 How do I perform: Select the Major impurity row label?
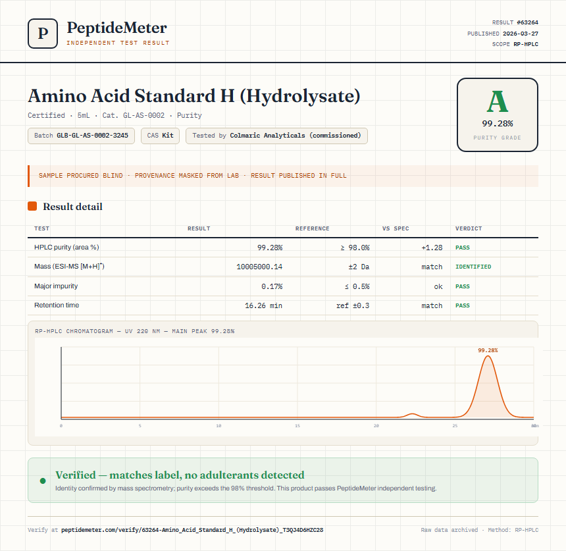pyautogui.click(x=56, y=286)
